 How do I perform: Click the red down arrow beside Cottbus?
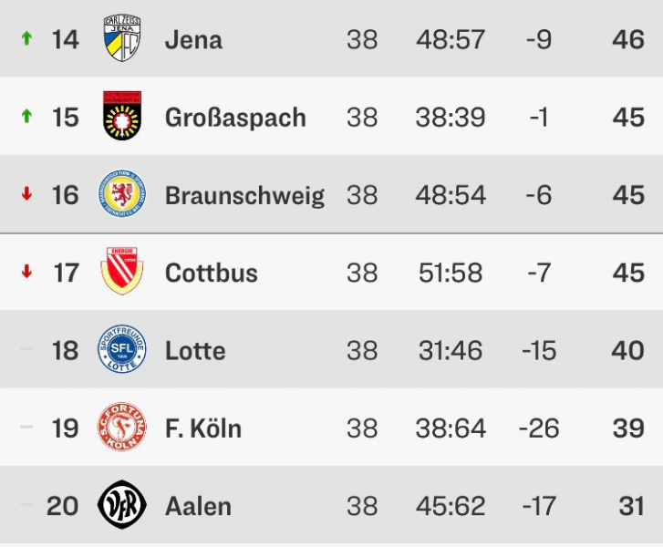(26, 273)
